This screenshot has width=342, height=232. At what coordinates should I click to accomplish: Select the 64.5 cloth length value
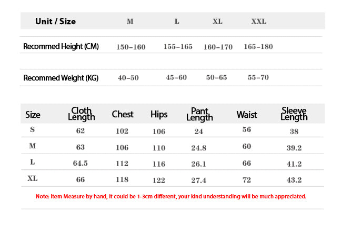point(80,164)
